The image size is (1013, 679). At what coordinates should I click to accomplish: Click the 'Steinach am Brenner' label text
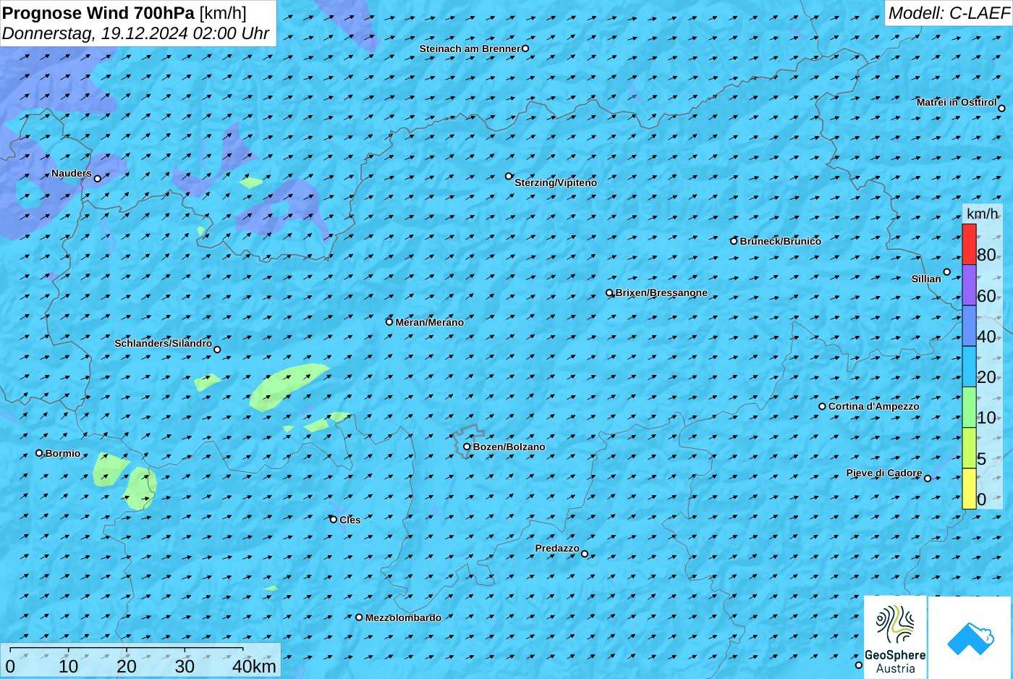tap(470, 48)
